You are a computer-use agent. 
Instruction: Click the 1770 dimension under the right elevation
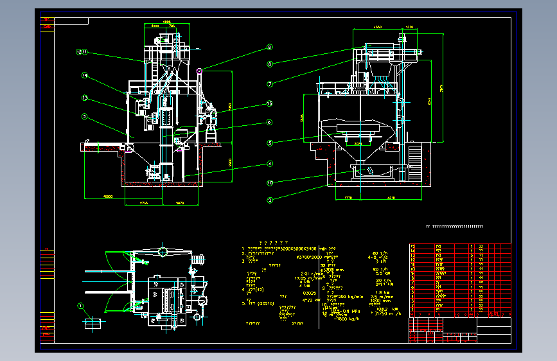348,198
